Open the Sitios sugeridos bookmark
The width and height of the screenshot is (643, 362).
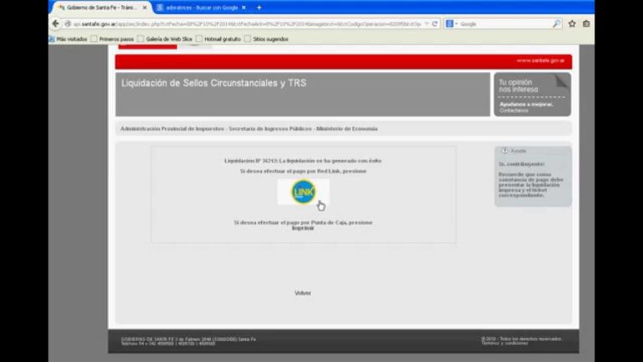pos(266,39)
